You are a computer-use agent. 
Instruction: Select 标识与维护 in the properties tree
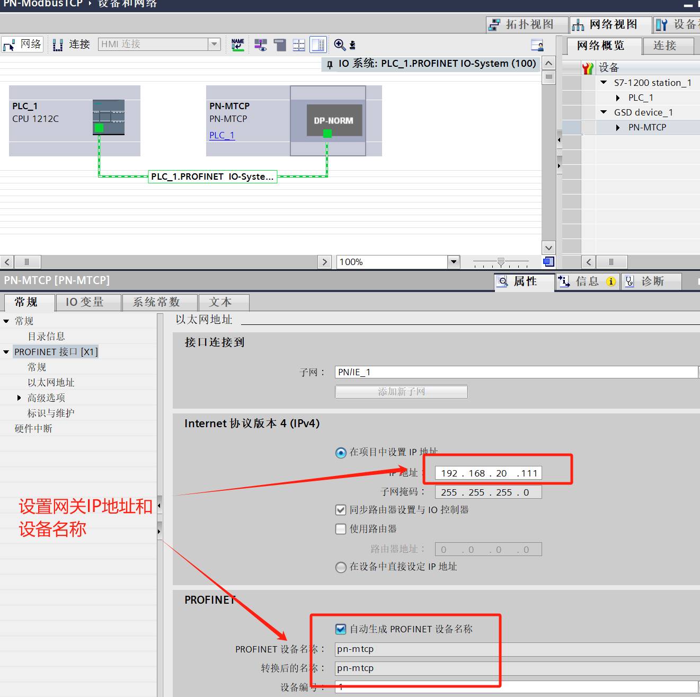pyautogui.click(x=51, y=413)
